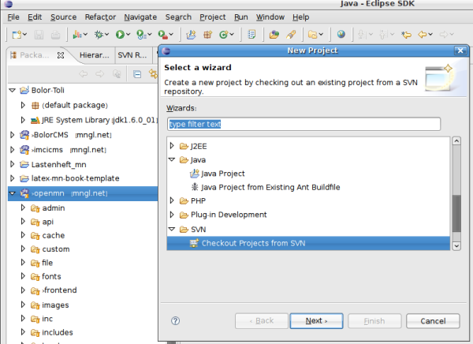Open the dropdown arrow next to Debug icon

pyautogui.click(x=106, y=35)
